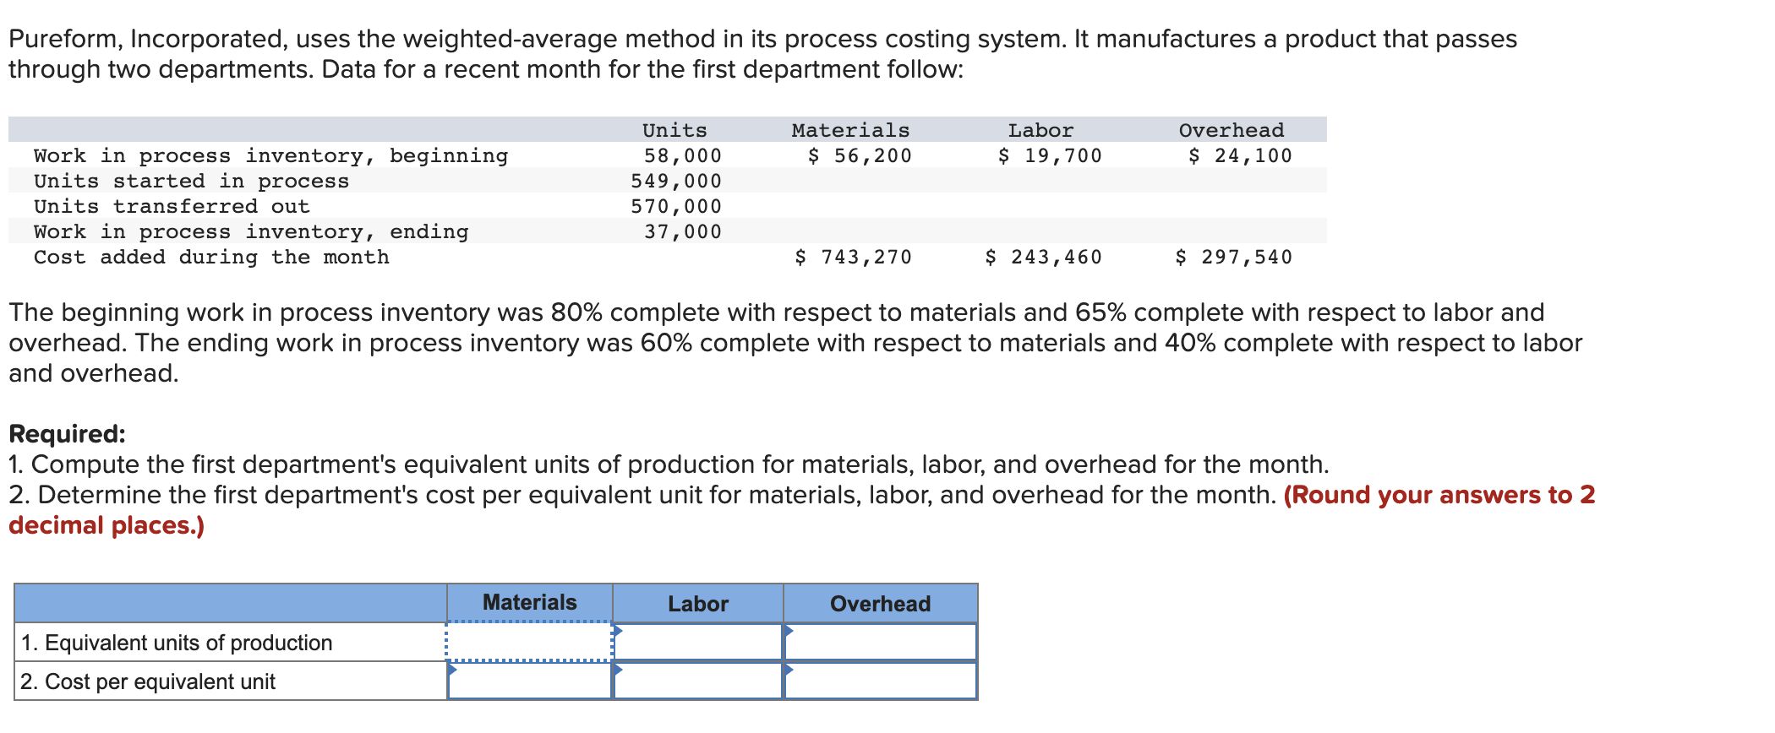
Task: Click 'Cost added during the month' row label
Action: pyautogui.click(x=212, y=257)
